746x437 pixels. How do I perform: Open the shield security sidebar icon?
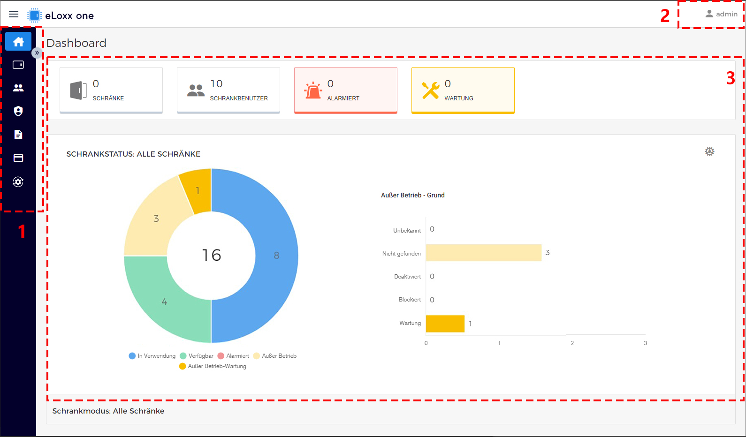18,111
